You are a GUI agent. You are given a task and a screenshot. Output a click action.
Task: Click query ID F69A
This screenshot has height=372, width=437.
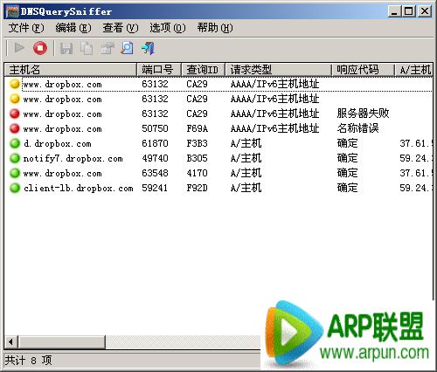pos(198,128)
